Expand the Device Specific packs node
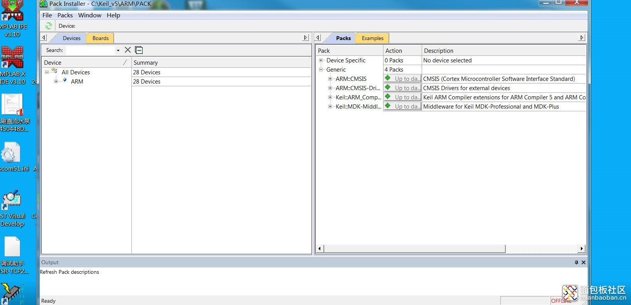 [x=321, y=60]
